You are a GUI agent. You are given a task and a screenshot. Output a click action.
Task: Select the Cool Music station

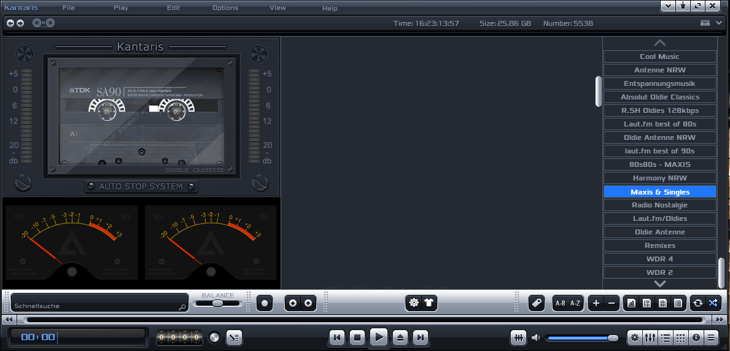[x=659, y=56]
